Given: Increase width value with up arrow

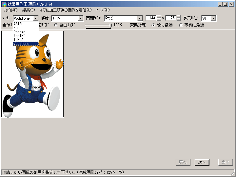Looking at the screenshot, I should 159,17.
